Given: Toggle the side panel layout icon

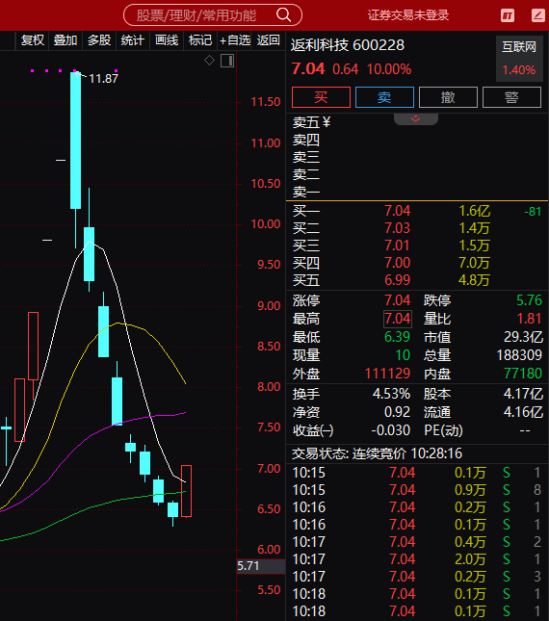Looking at the screenshot, I should tap(227, 61).
